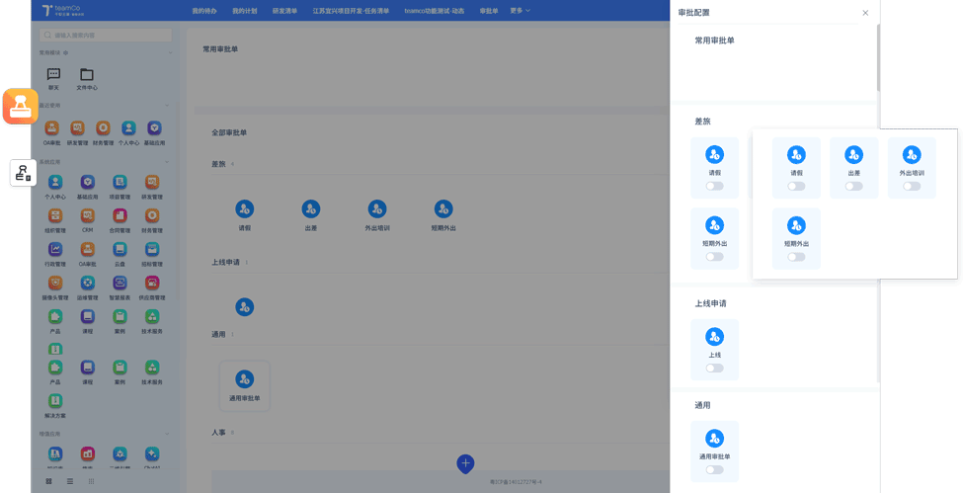Turn on the 出差 toggle switch
Viewport: 963px width, 493px height.
(x=853, y=186)
